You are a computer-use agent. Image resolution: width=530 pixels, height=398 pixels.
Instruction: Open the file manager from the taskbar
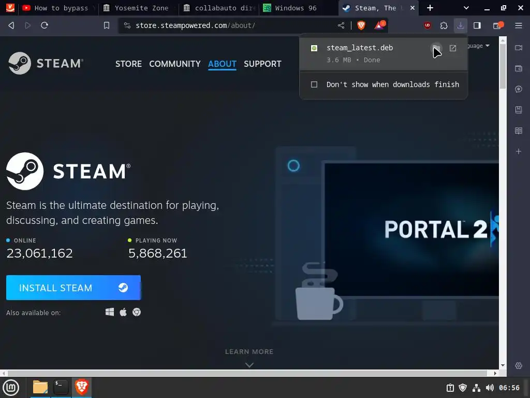tap(40, 387)
